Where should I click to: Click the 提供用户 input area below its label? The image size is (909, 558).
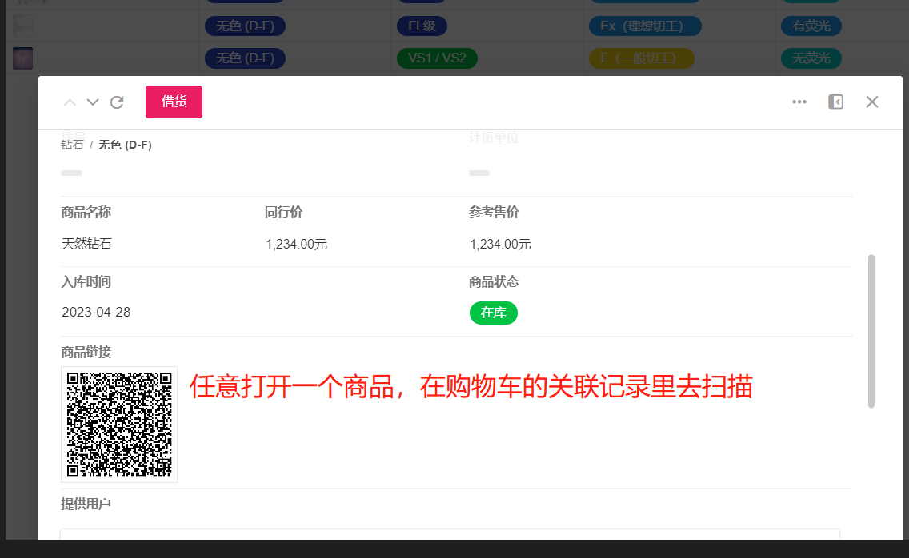pyautogui.click(x=448, y=540)
